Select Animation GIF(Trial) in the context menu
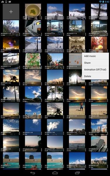 [95, 70]
